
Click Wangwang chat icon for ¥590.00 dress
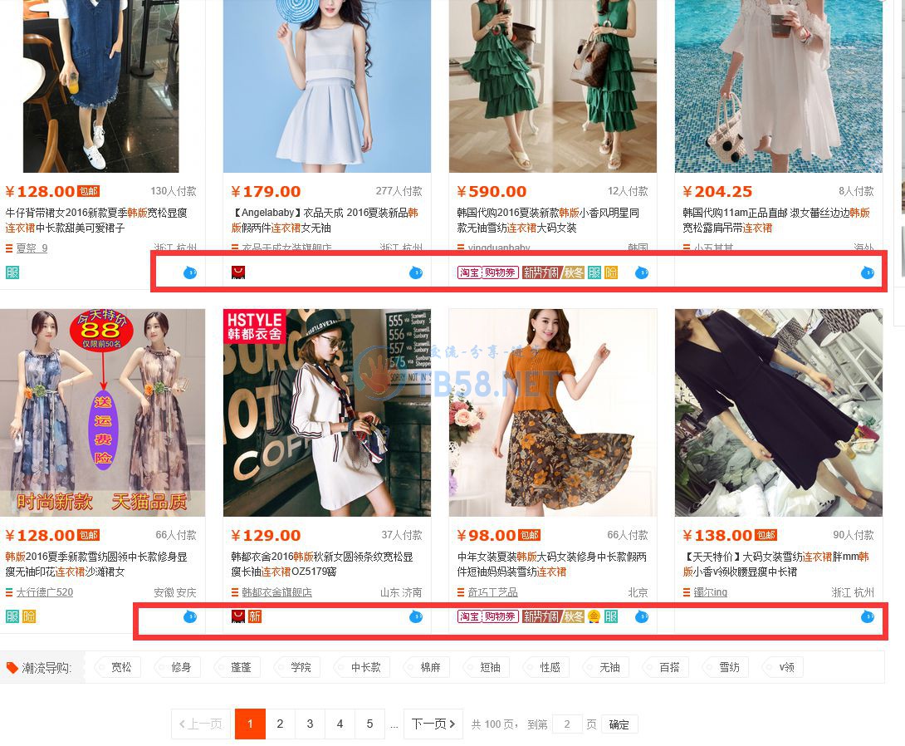[641, 272]
